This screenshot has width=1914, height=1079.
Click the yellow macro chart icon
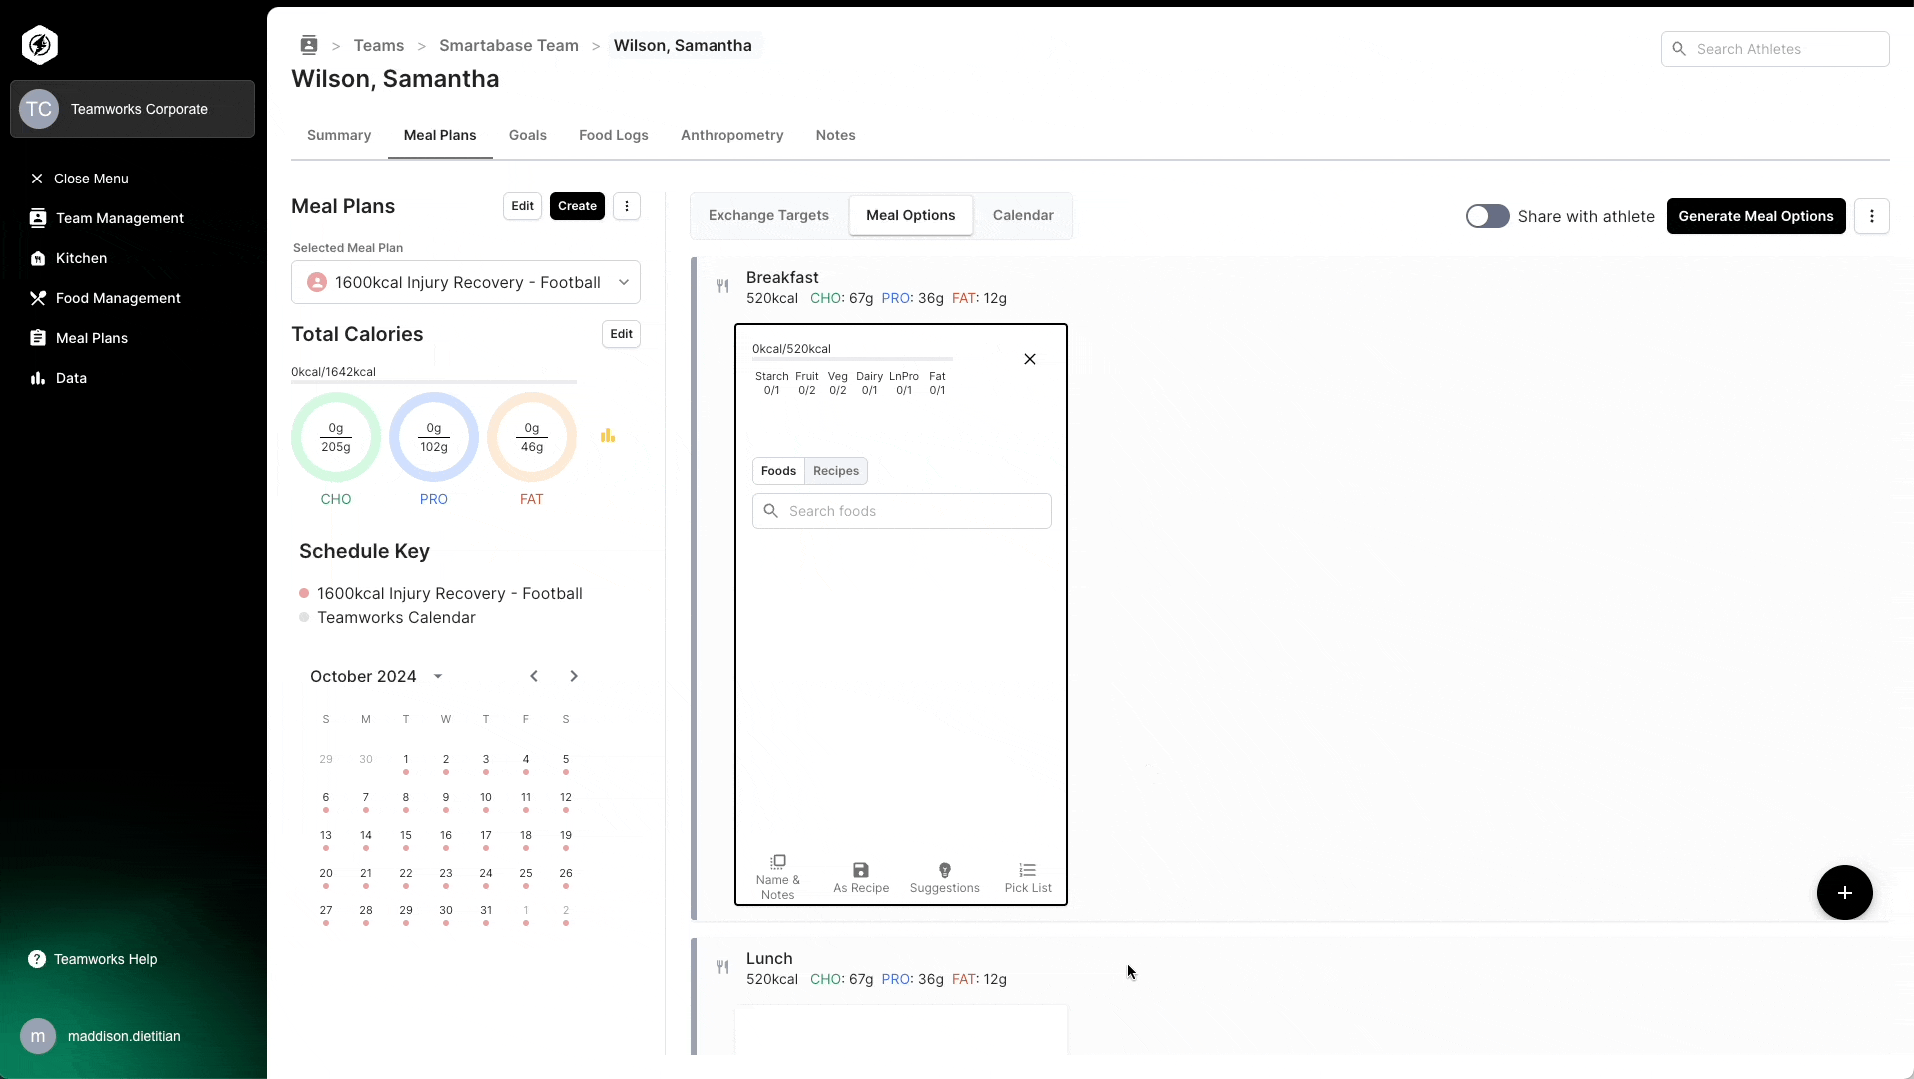tap(608, 435)
